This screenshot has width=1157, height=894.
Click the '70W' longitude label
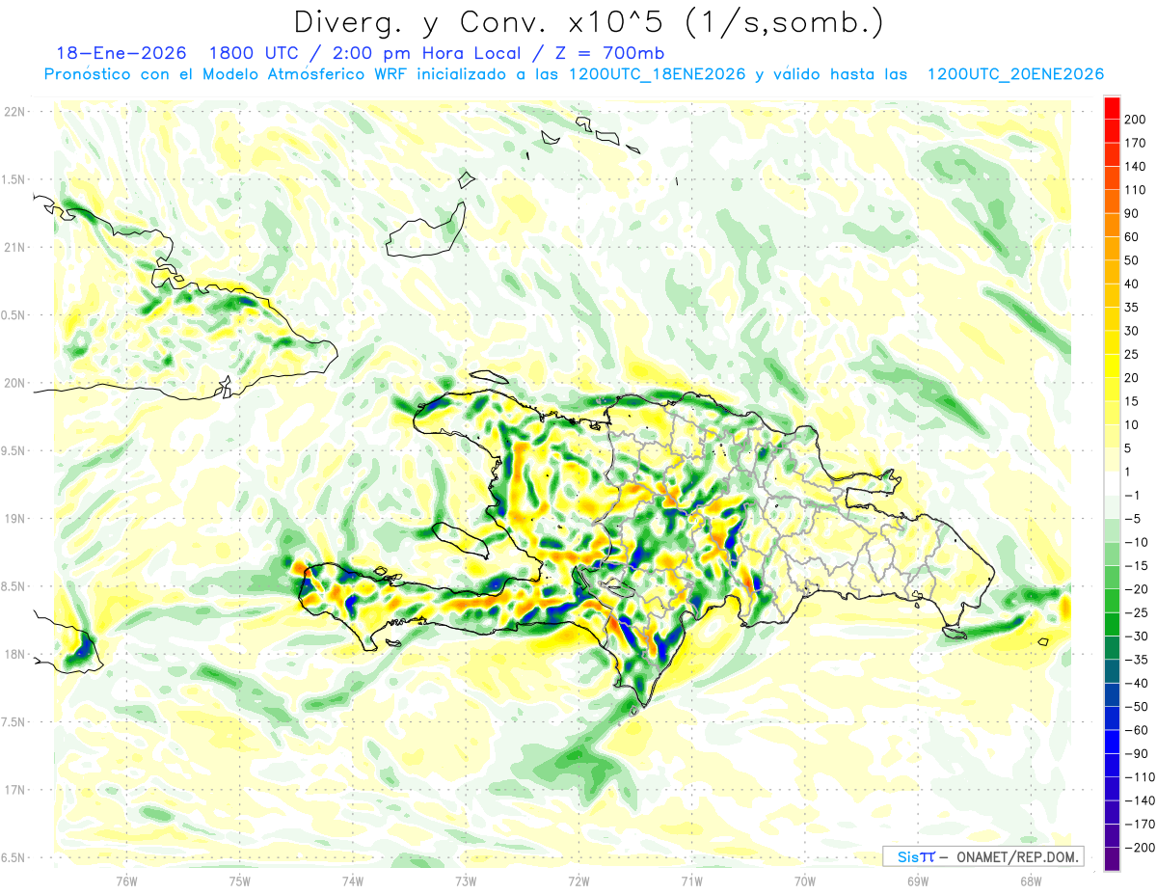click(805, 880)
